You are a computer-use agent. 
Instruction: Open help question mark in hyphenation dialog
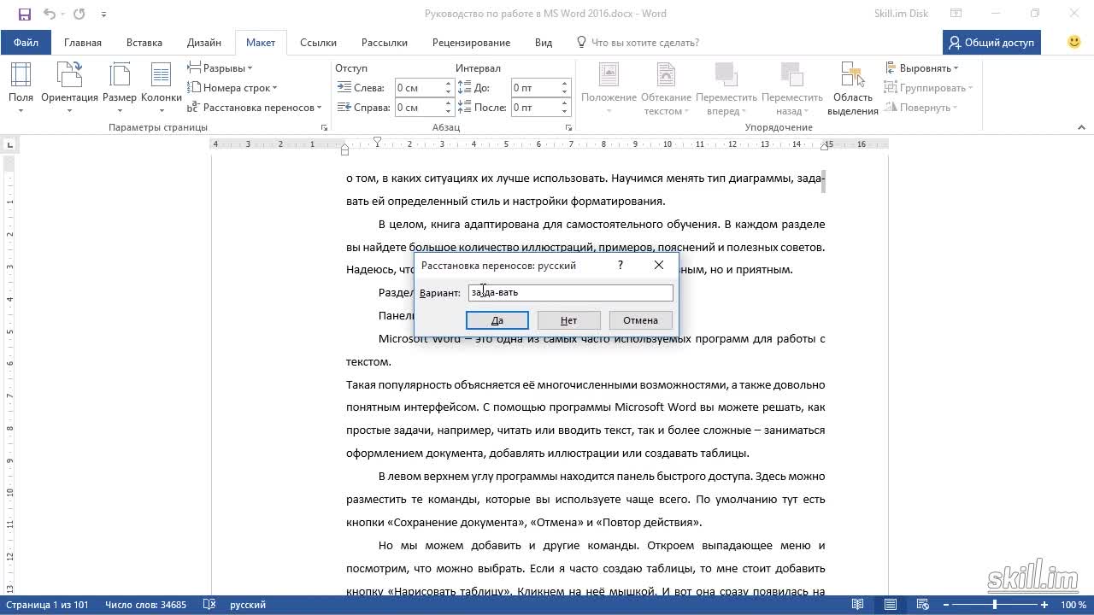click(x=621, y=266)
